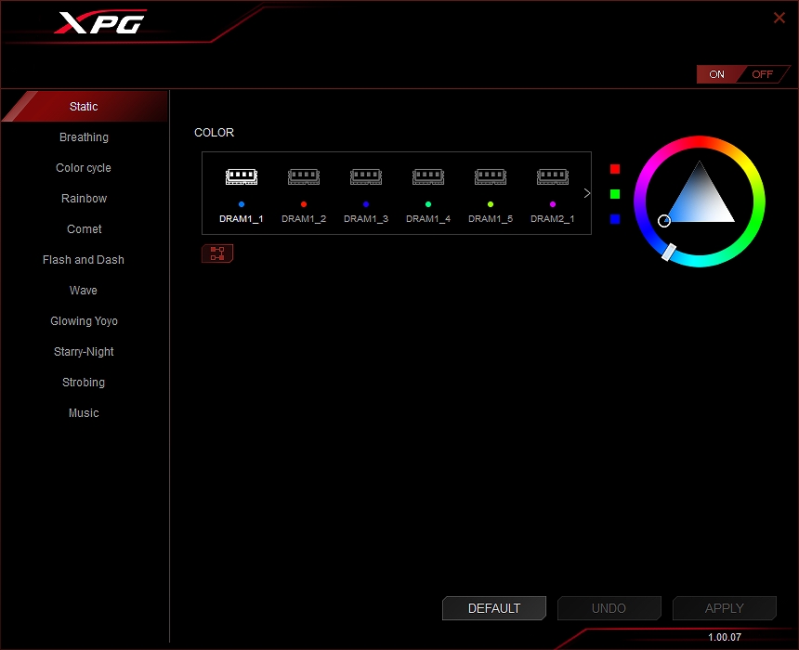Open the Music lighting mode

pyautogui.click(x=84, y=412)
